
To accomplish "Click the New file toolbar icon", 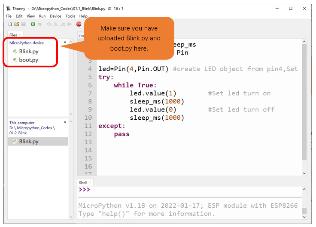I will (x=10, y=24).
